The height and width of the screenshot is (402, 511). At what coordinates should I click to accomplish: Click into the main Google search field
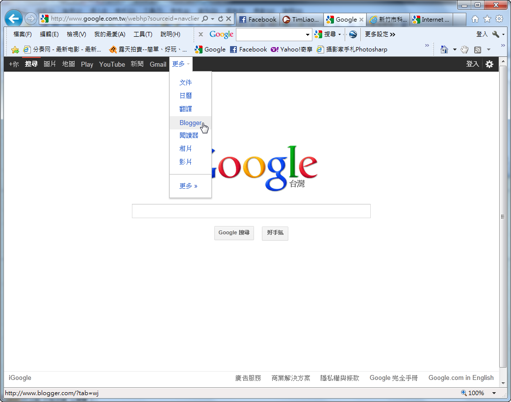tap(251, 211)
